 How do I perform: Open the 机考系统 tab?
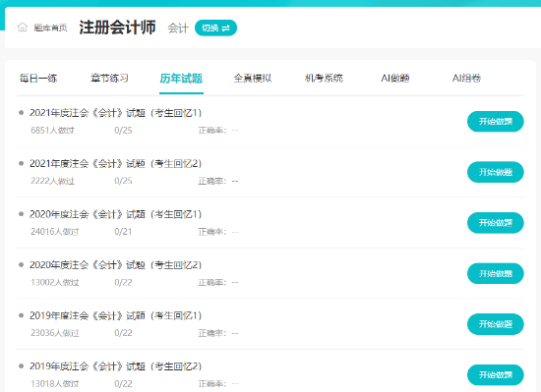tap(324, 79)
